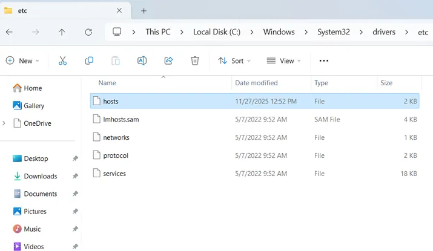
Task: Open a new tab with plus button
Action: (x=144, y=11)
